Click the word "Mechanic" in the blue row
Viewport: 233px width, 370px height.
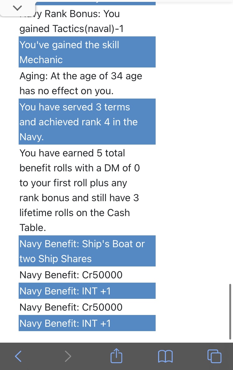(x=41, y=60)
